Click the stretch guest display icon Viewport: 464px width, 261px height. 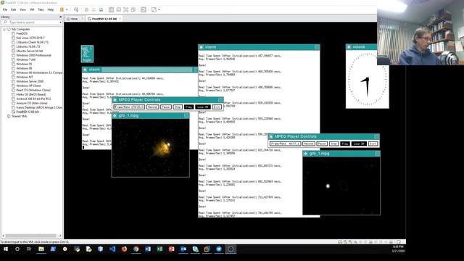[x=154, y=9]
